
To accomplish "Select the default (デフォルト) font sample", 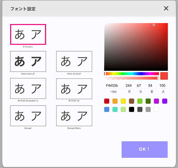I will [x=28, y=34].
